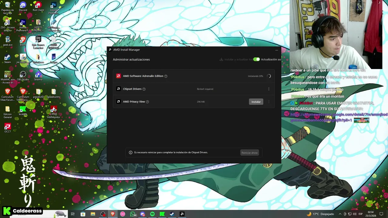Open the network icon in the system tray
This screenshot has width=388, height=218.
click(x=350, y=214)
